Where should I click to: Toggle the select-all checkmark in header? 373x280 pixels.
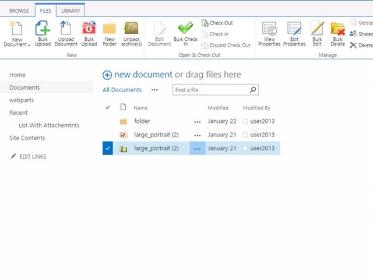tap(107, 108)
